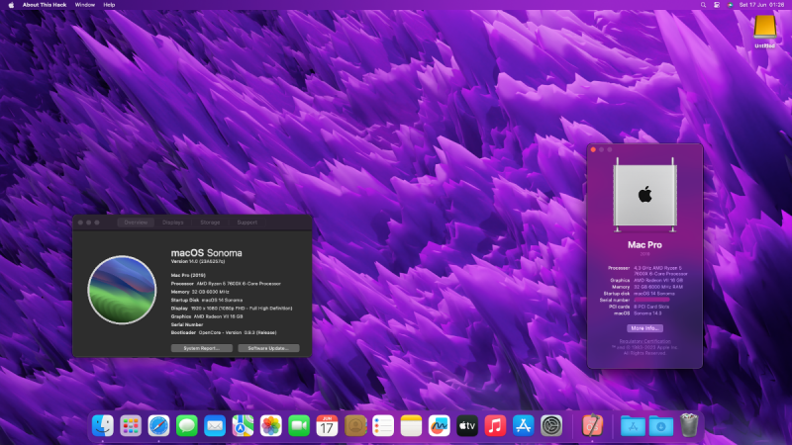Image resolution: width=792 pixels, height=445 pixels.
Task: Click the menu bar date and time
Action: pyautogui.click(x=761, y=5)
